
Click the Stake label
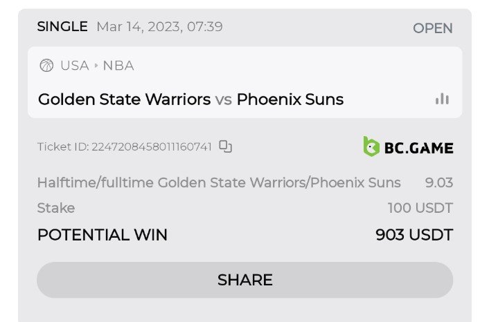(x=56, y=208)
